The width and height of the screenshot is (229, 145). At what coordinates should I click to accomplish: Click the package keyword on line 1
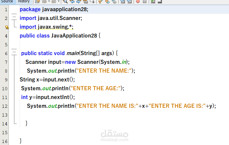click(30, 9)
